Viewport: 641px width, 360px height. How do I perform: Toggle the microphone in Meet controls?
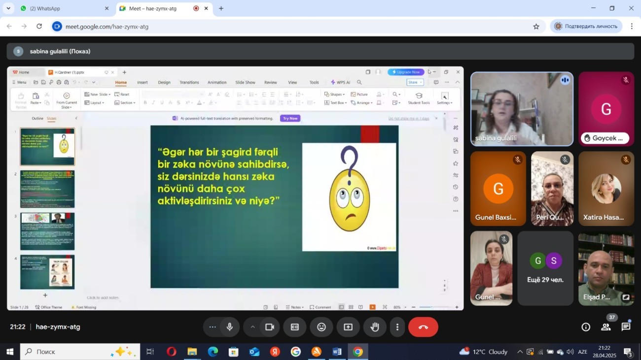coord(229,327)
